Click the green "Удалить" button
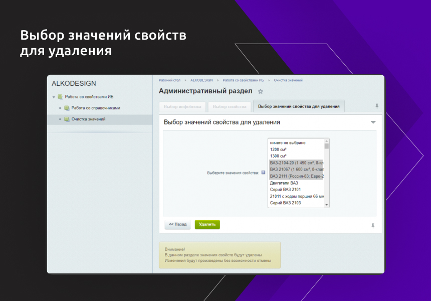Image resolution: width=431 pixels, height=301 pixels. [207, 224]
